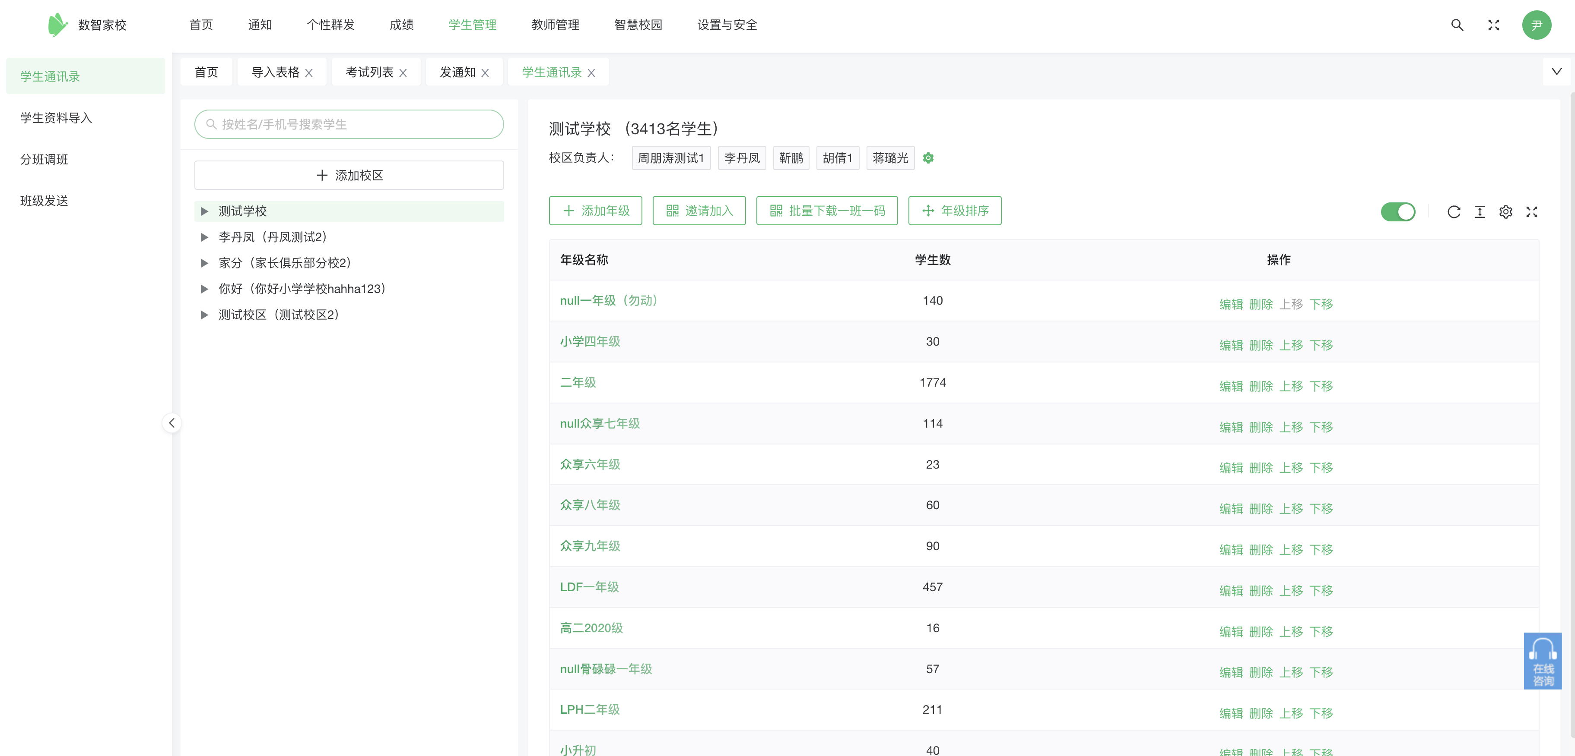Click 下移 for 众享九年级 row
The height and width of the screenshot is (756, 1575).
pyautogui.click(x=1321, y=550)
